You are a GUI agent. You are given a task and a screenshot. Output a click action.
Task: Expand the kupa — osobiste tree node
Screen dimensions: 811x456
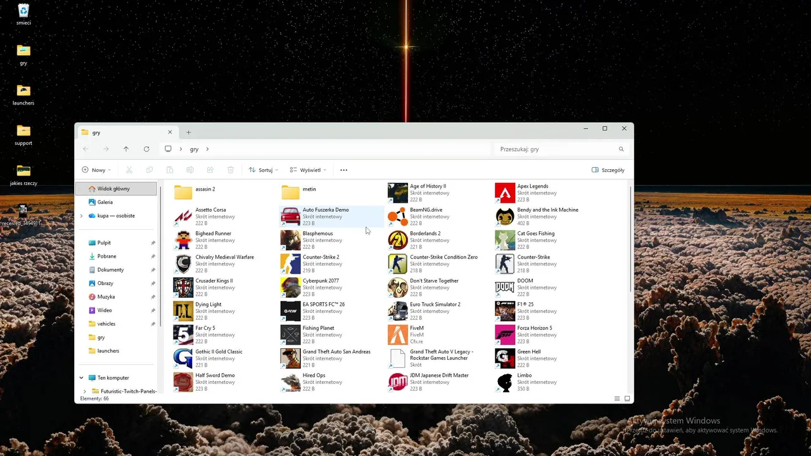(x=81, y=216)
